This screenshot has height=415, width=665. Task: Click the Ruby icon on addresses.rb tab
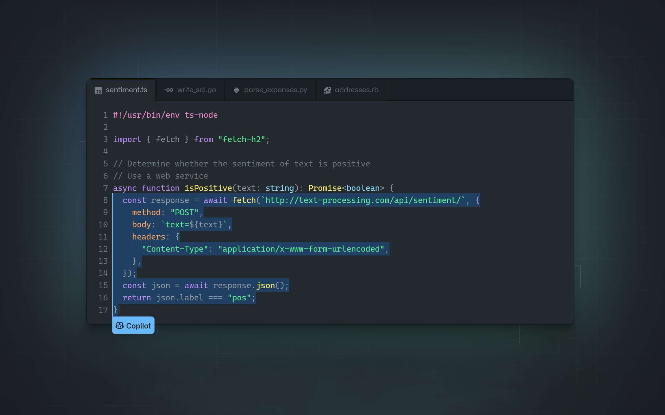tap(327, 90)
